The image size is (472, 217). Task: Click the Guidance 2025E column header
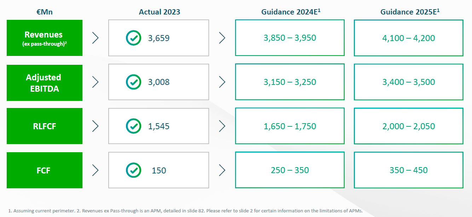click(410, 12)
